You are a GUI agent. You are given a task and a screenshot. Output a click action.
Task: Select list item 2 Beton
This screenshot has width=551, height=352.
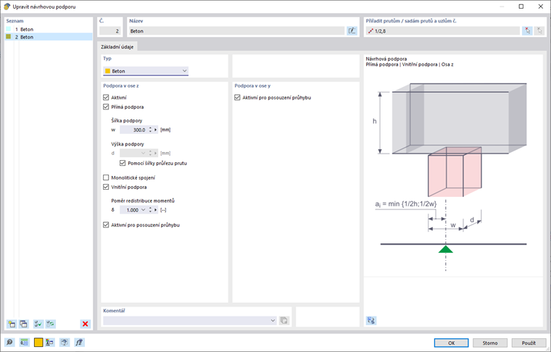coord(49,37)
